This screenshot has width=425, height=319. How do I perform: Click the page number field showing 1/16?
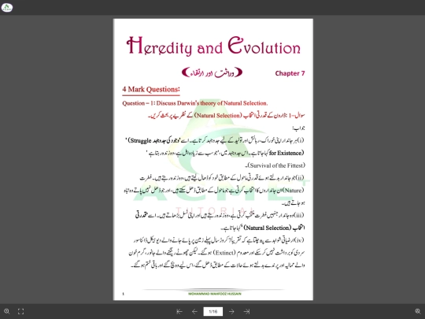213,311
